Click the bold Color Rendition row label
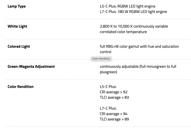Viewport: 191px width, 128px height. pyautogui.click(x=20, y=87)
